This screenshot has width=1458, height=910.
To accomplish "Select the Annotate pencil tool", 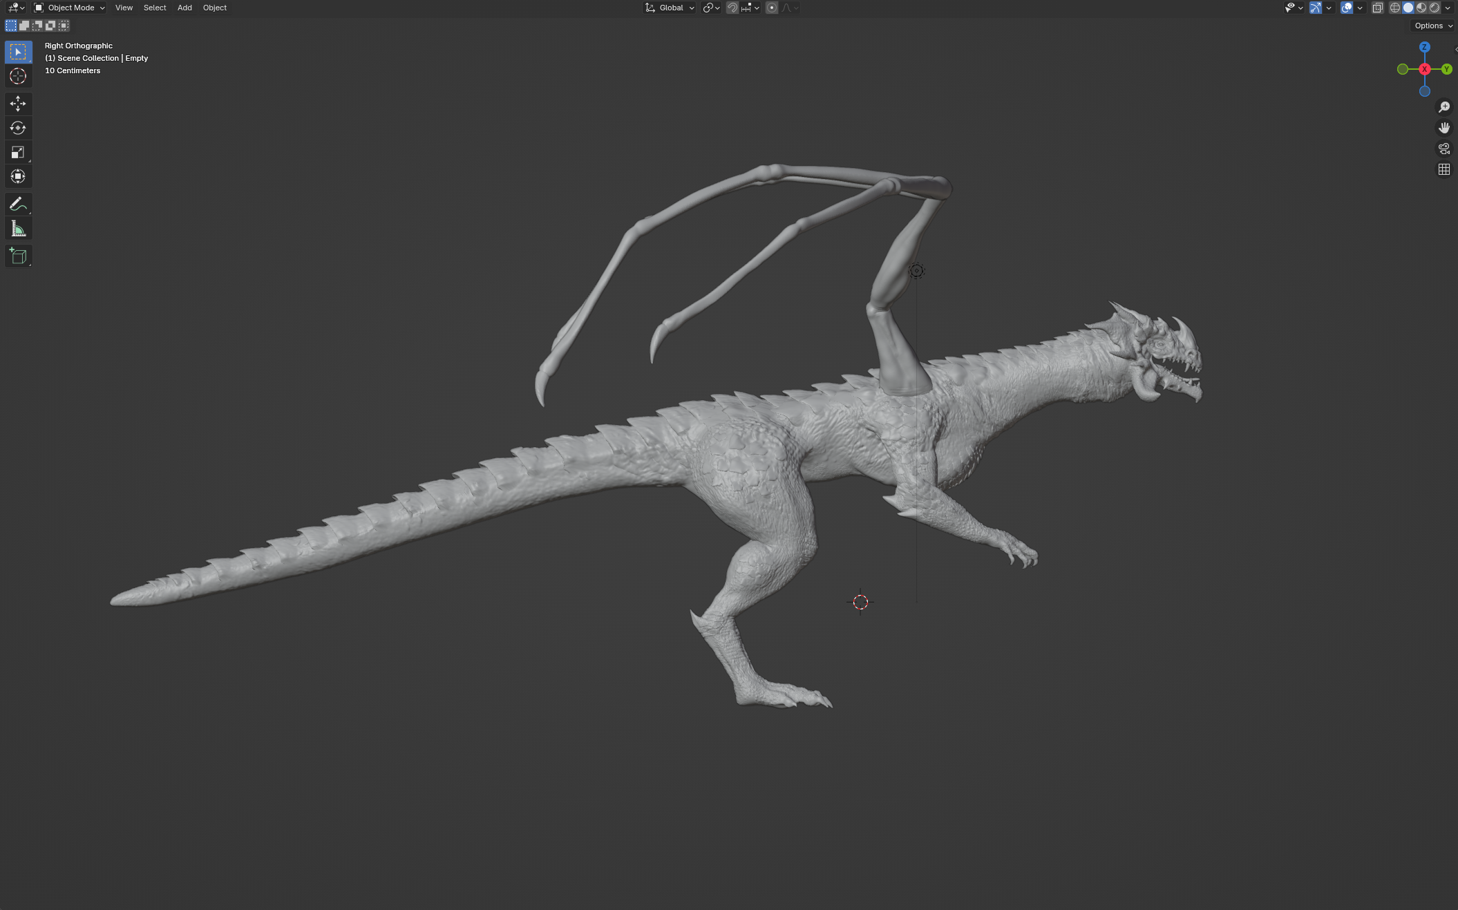I will 18,204.
